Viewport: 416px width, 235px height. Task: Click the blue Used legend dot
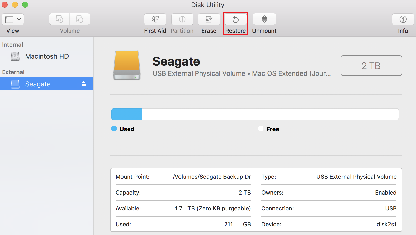(114, 129)
